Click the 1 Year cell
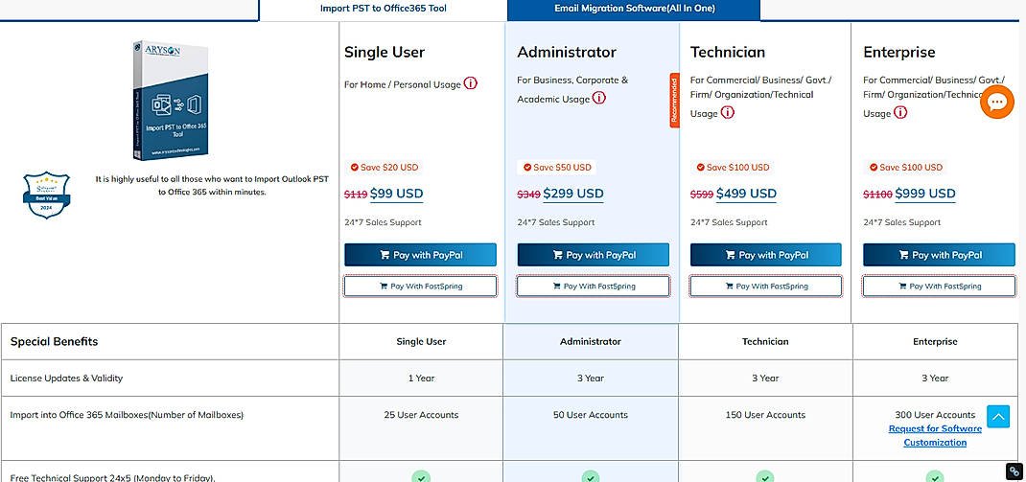Screen dimensions: 1026x482 [421, 378]
